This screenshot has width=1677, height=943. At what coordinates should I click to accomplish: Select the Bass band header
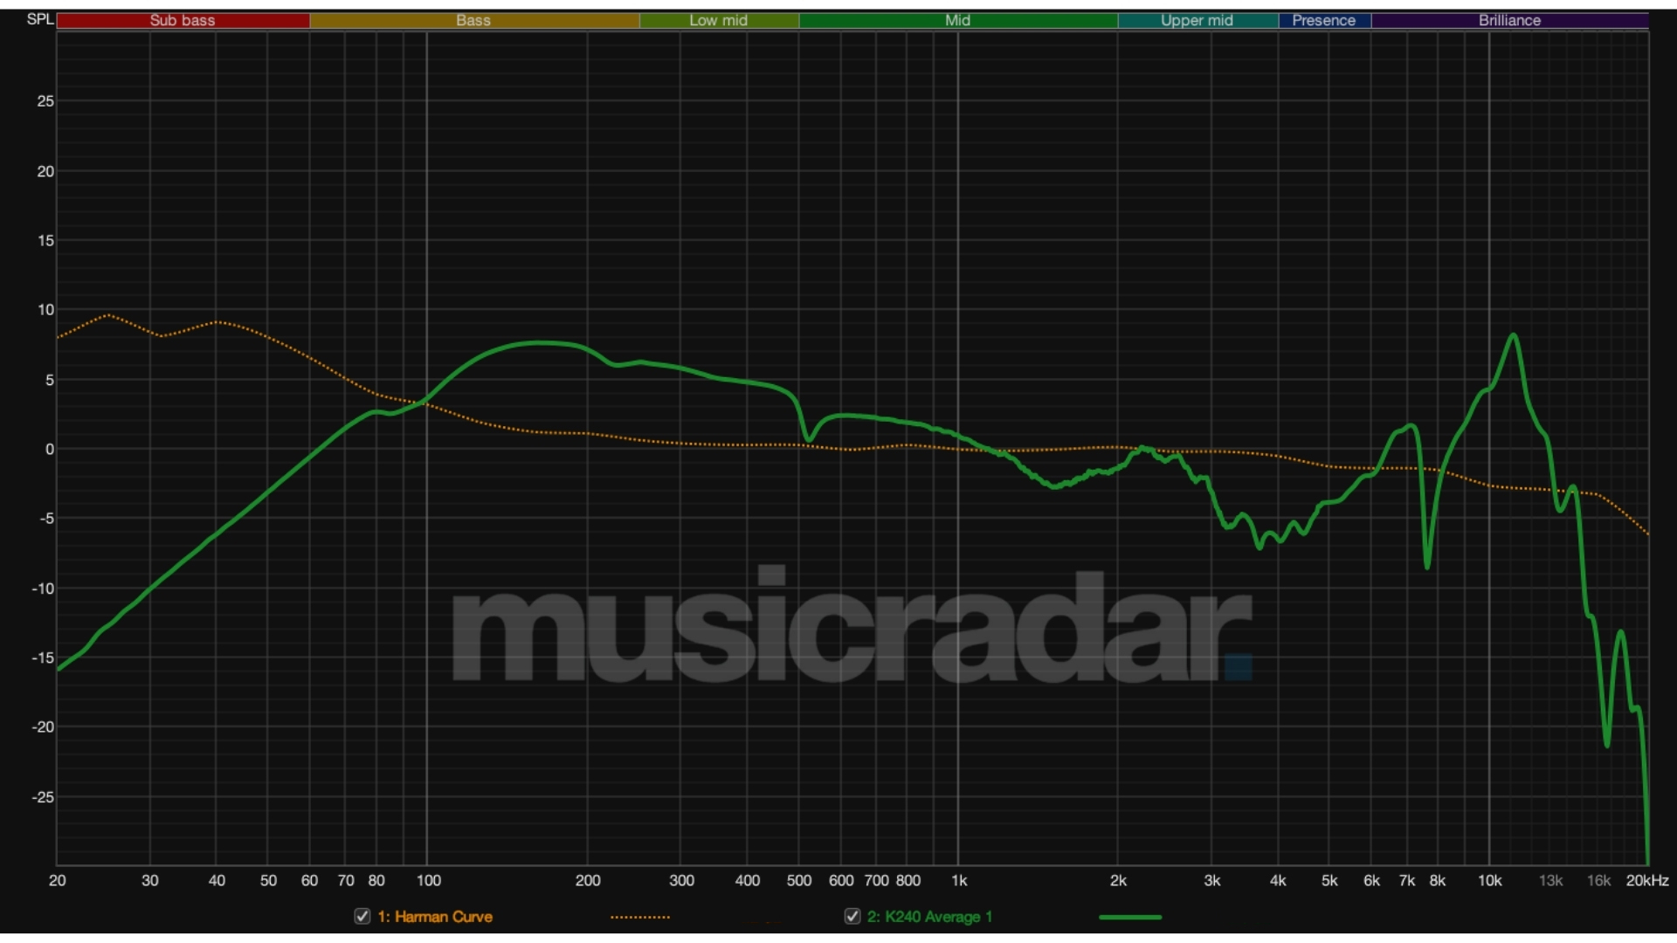click(x=473, y=20)
